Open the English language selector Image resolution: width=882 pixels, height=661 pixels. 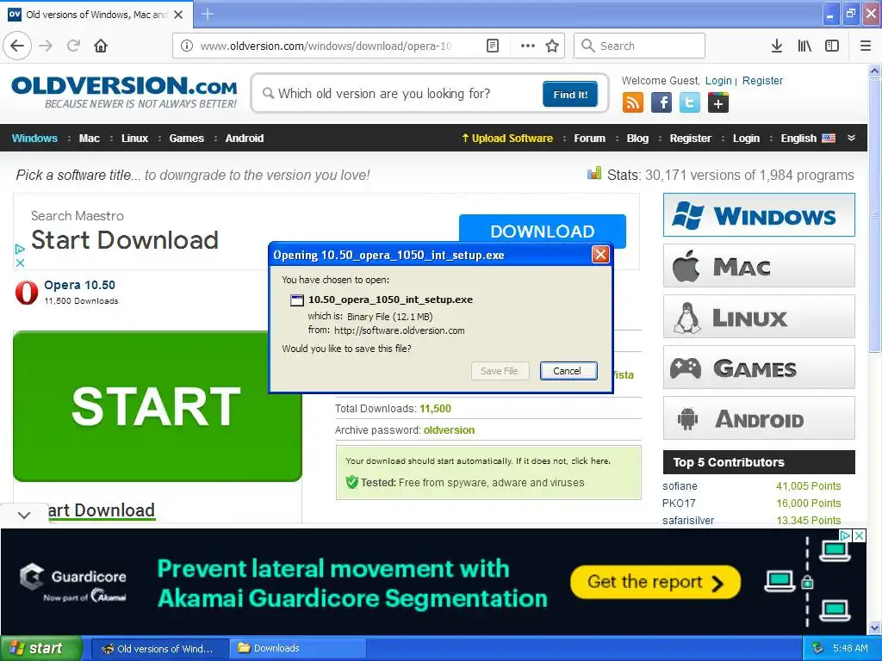click(808, 139)
